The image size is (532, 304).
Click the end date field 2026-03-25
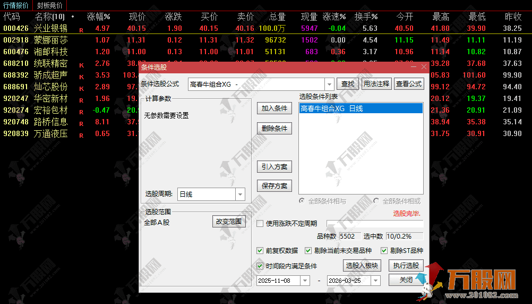(349, 281)
